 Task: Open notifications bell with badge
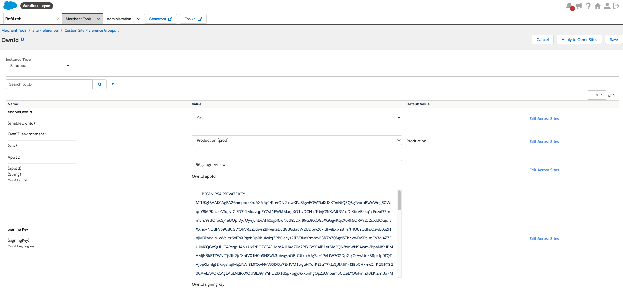pyautogui.click(x=569, y=6)
